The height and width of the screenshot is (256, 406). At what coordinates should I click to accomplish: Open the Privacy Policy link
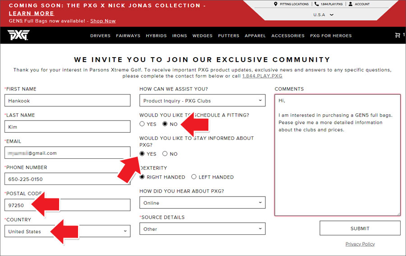tap(360, 244)
